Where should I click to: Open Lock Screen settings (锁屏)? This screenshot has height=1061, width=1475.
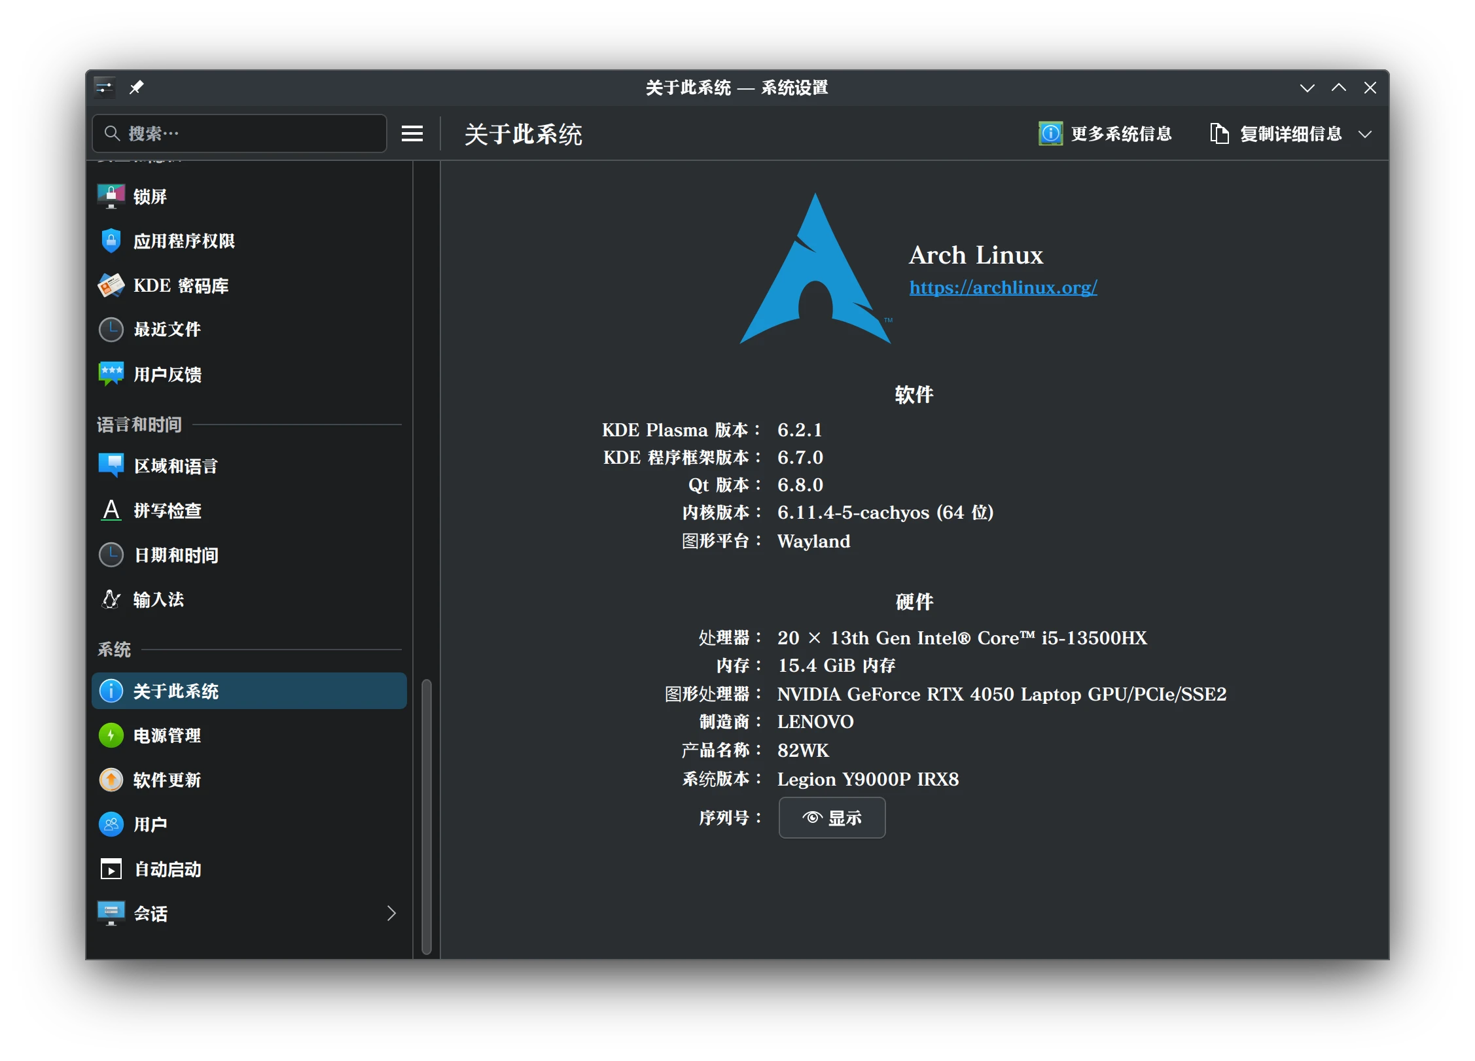click(150, 196)
